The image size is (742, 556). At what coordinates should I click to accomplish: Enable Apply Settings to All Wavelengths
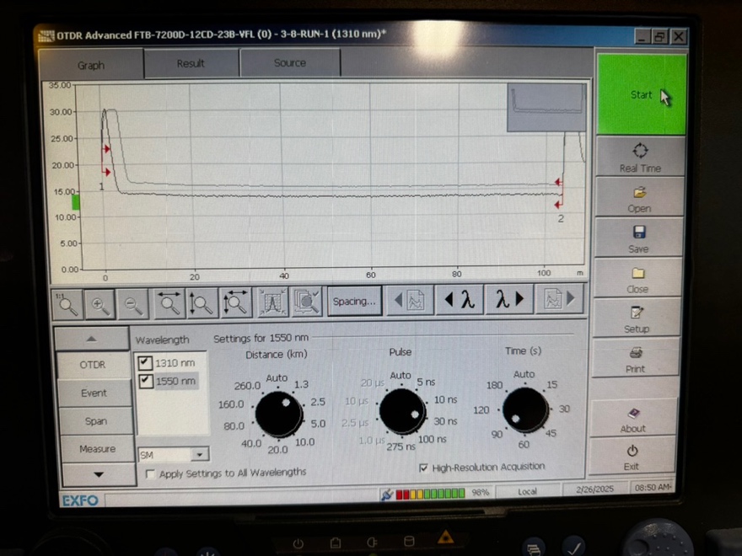coord(151,474)
